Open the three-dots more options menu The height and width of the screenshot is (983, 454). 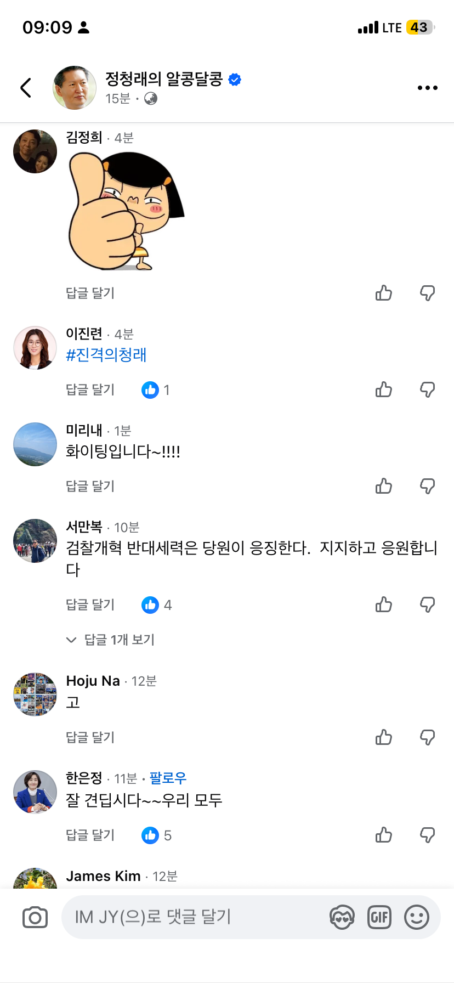click(427, 88)
